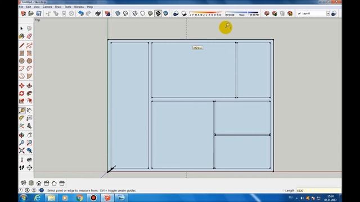Click the Tape Measure tool
The height and width of the screenshot is (202, 360).
(x=22, y=111)
